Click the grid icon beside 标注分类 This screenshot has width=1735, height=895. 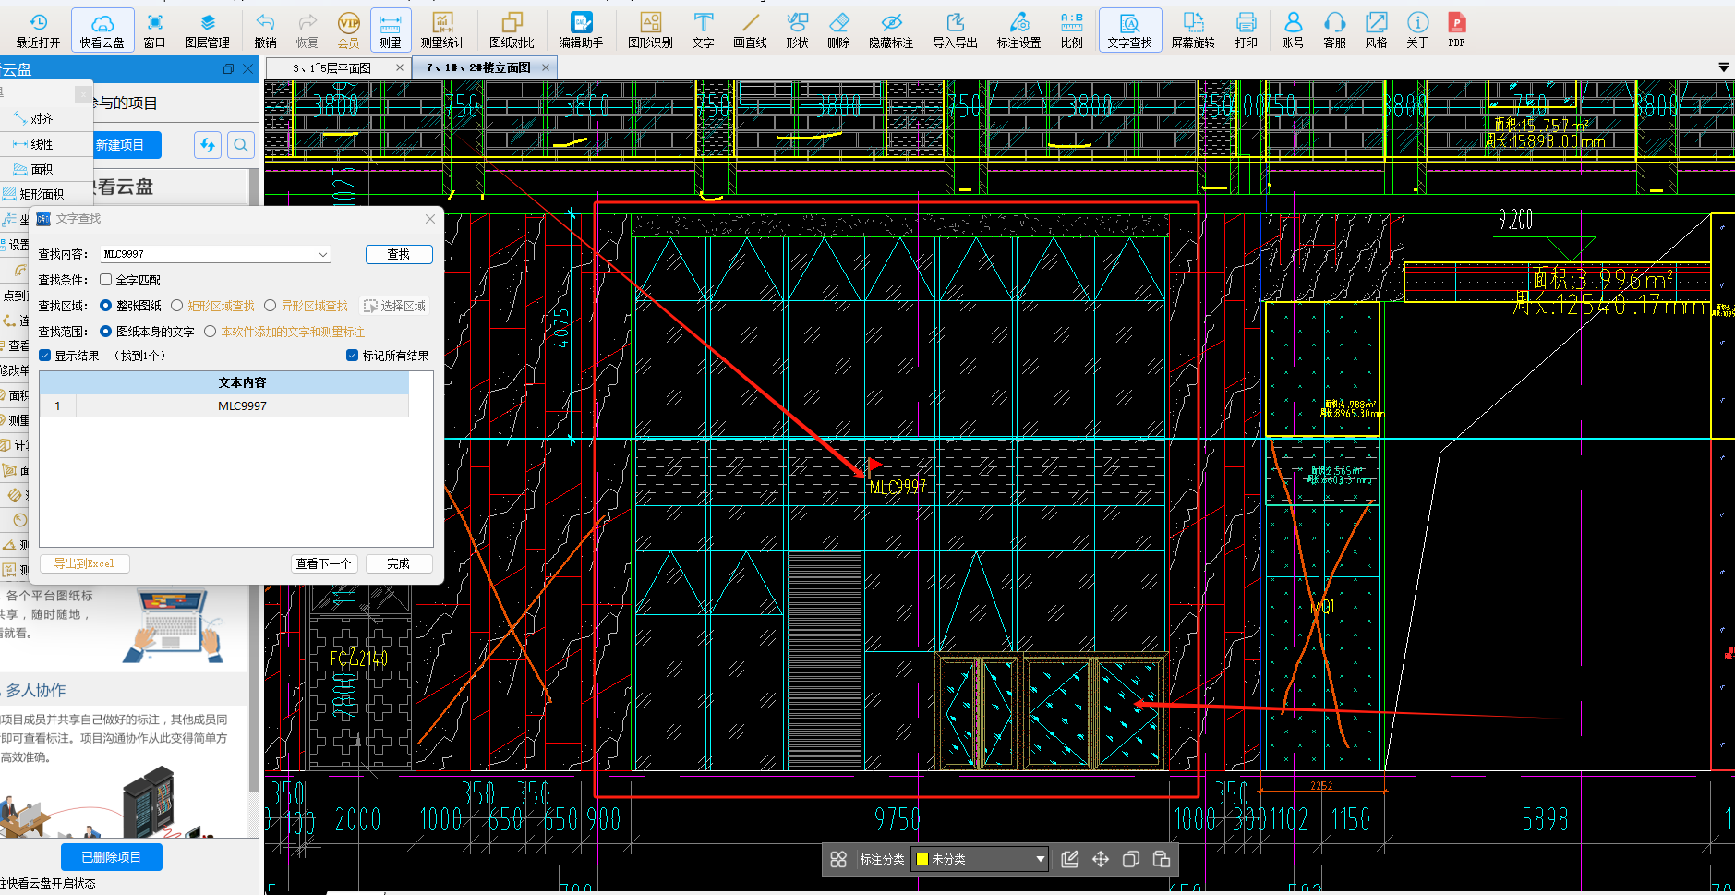point(838,859)
